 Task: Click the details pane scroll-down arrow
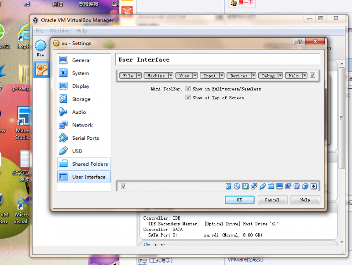pyautogui.click(x=342, y=242)
